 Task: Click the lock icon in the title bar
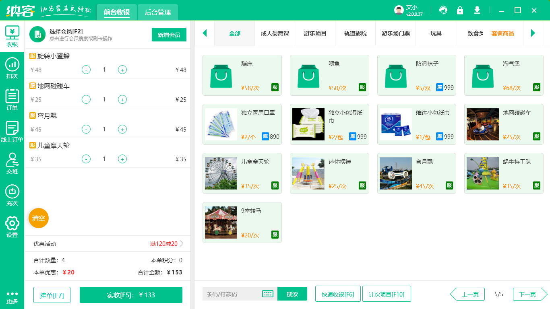(x=460, y=10)
